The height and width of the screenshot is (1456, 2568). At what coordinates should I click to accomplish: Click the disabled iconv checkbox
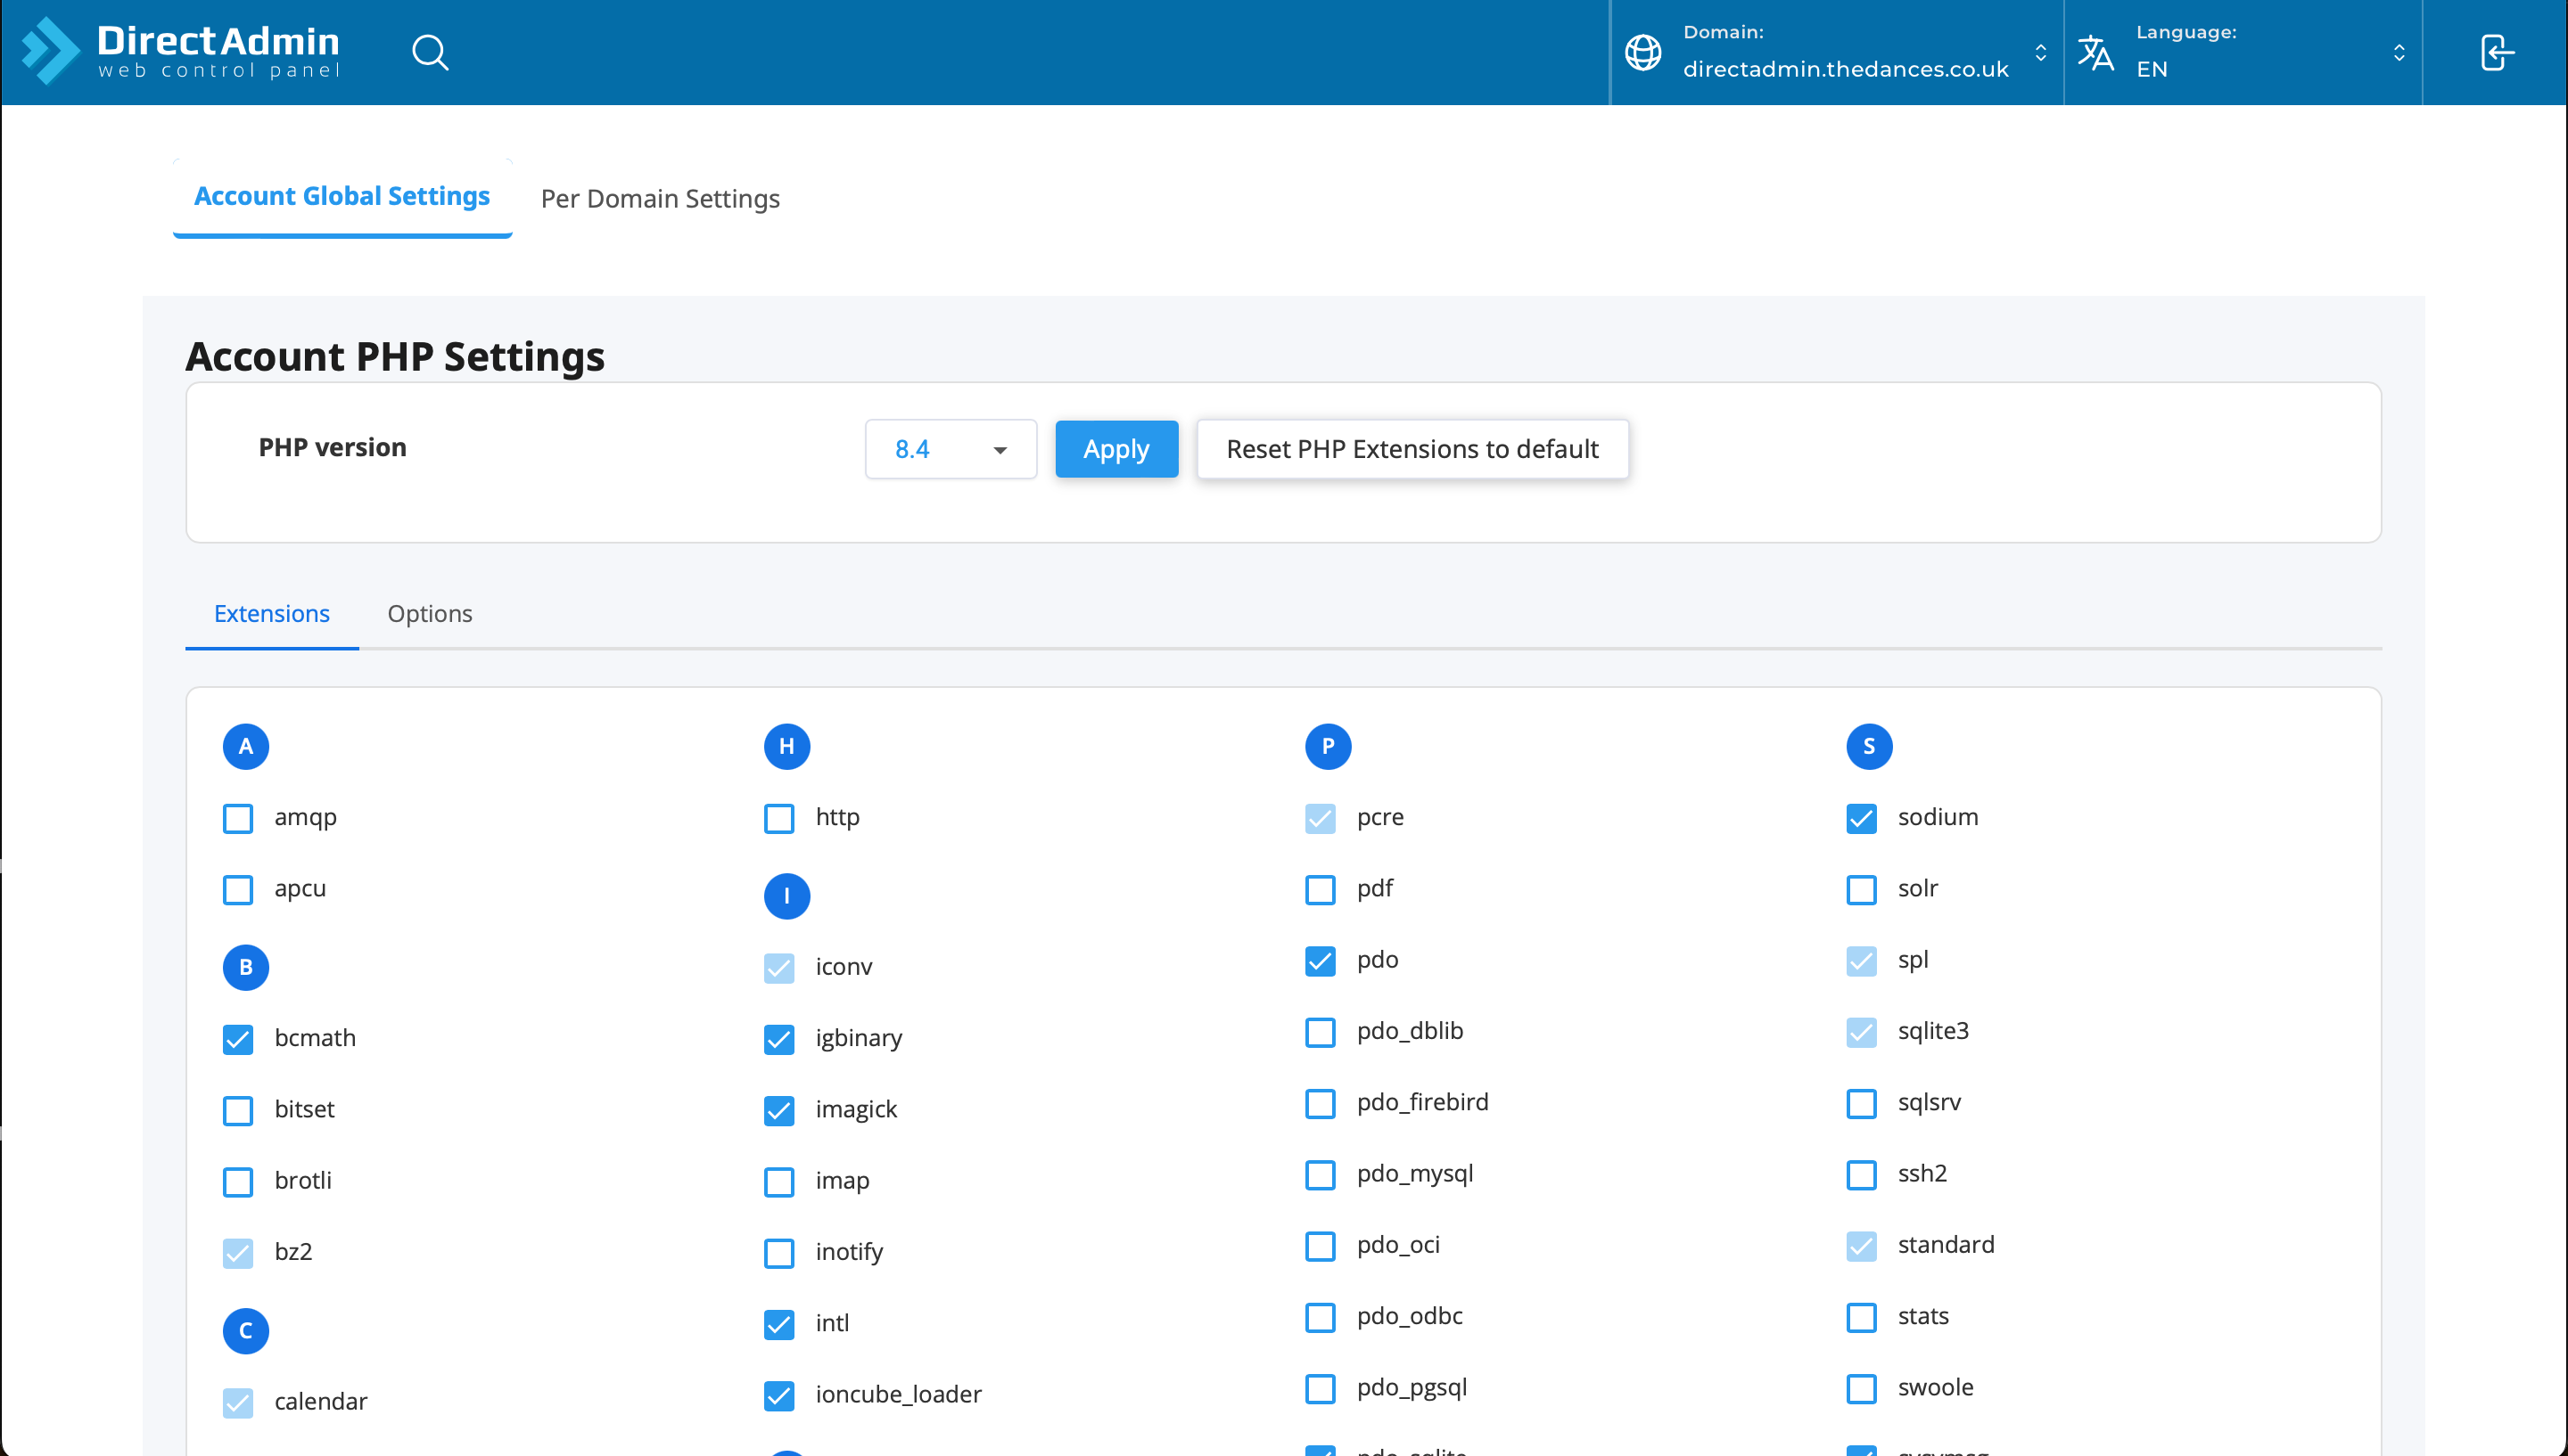[779, 968]
